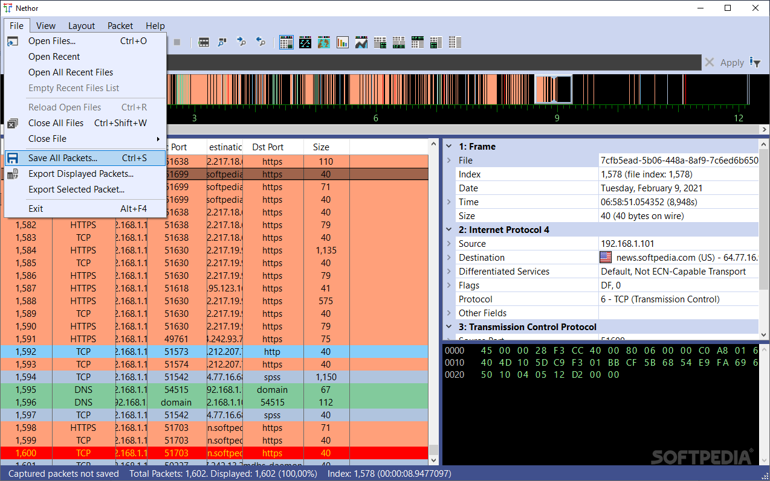Open the Packet menu
Image resolution: width=770 pixels, height=481 pixels.
point(120,25)
